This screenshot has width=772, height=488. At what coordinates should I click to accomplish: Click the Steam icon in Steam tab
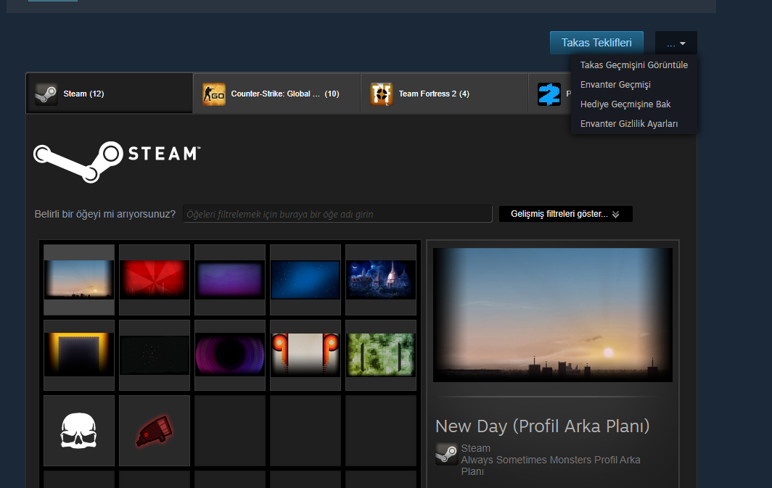pos(46,94)
